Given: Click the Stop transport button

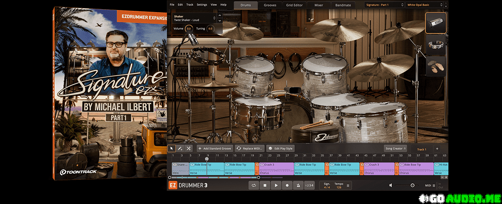Looking at the screenshot, I should (265, 185).
